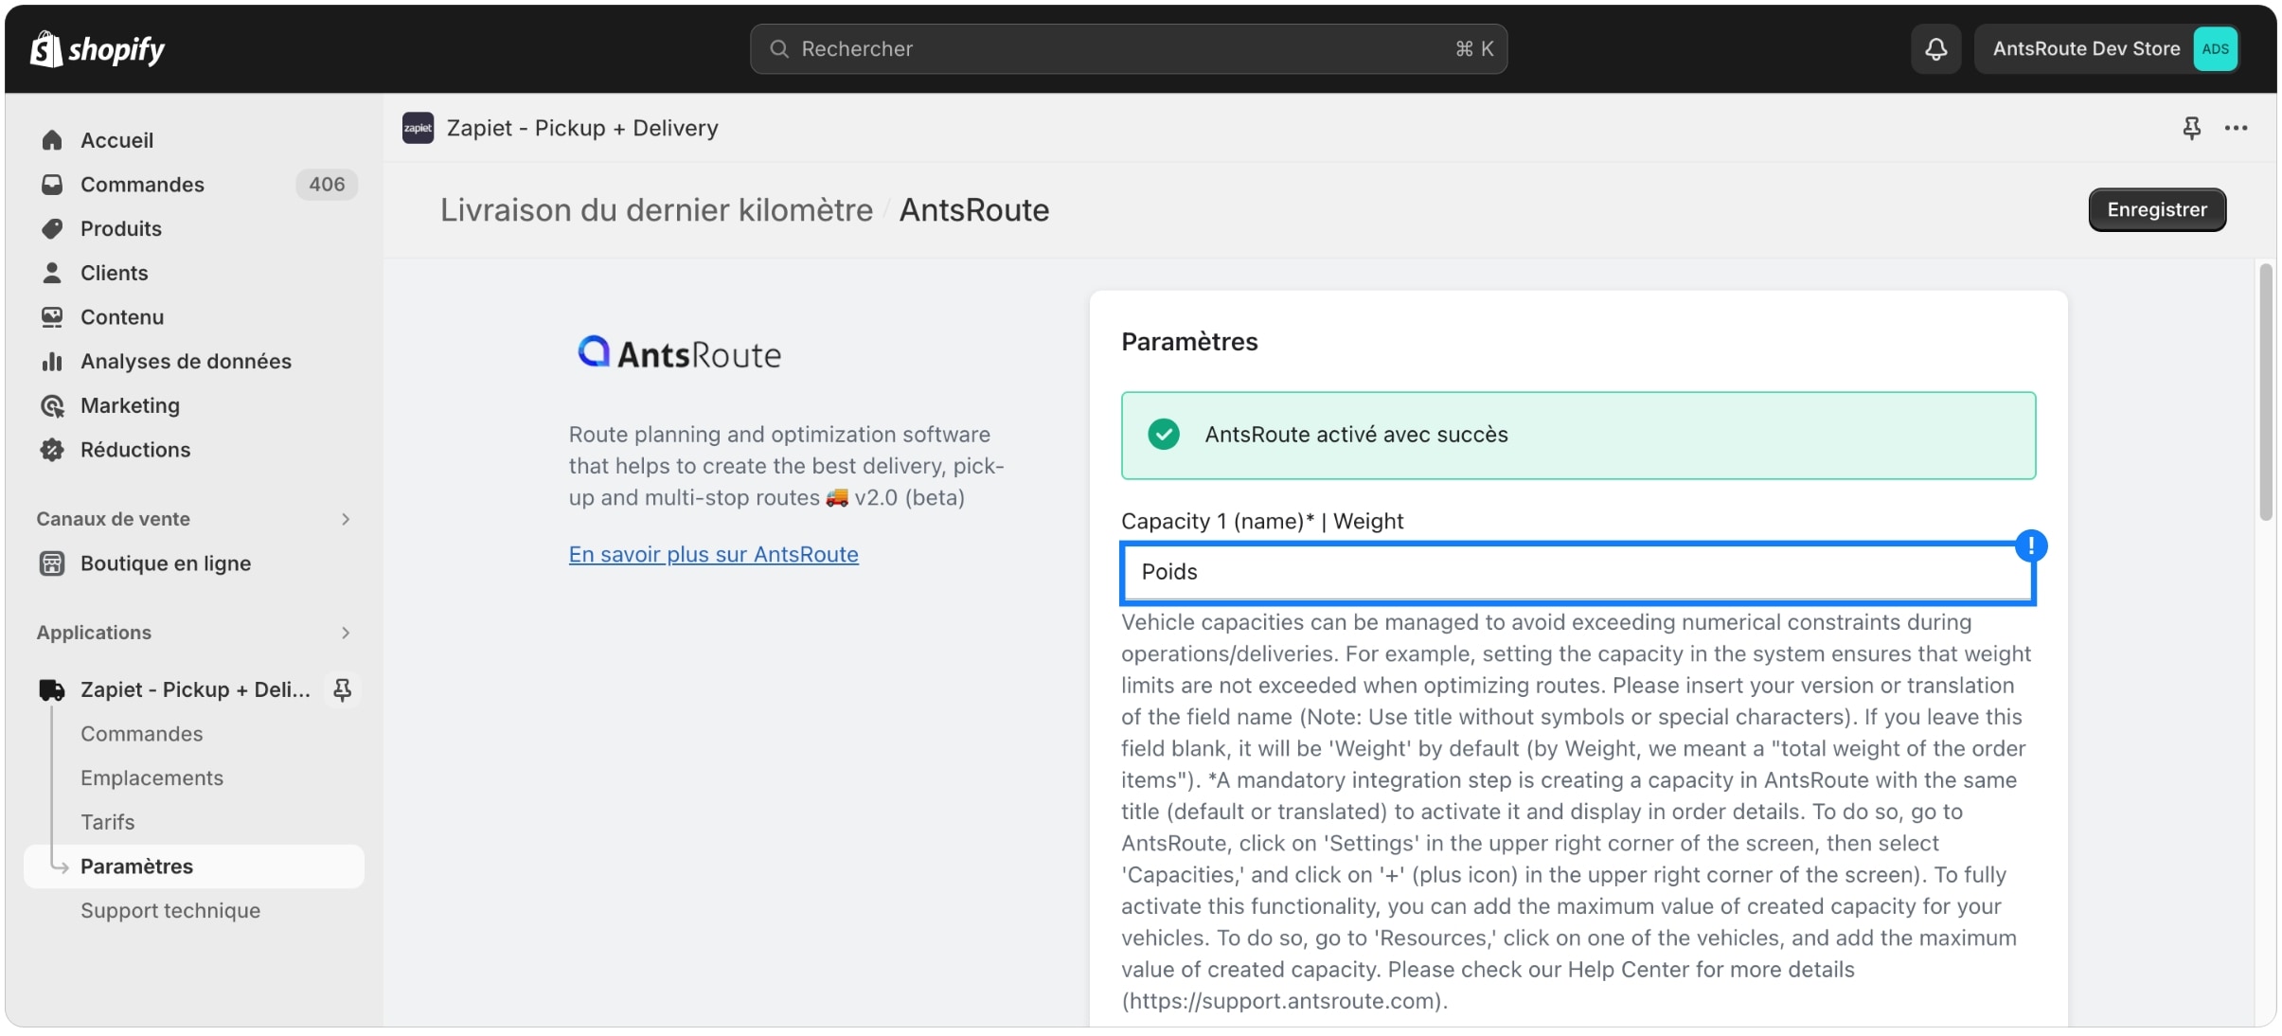
Task: Expand Applications chevron
Action: pyautogui.click(x=346, y=633)
